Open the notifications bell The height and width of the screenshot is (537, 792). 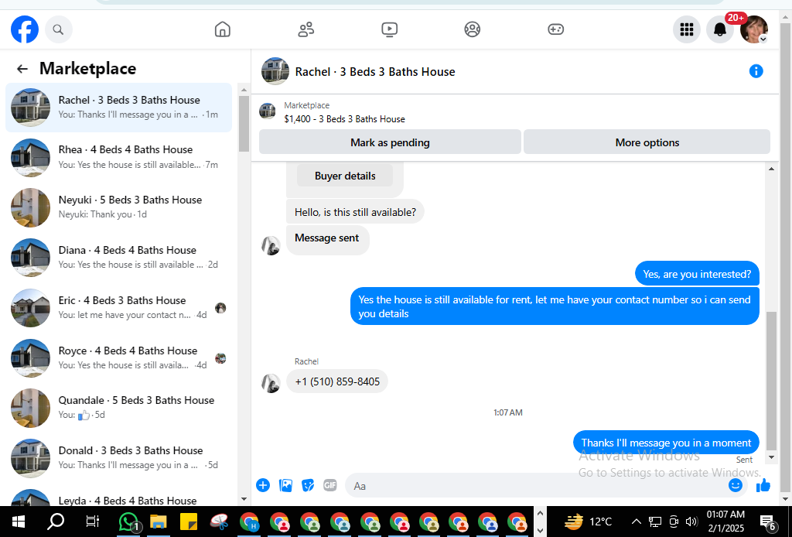(720, 29)
